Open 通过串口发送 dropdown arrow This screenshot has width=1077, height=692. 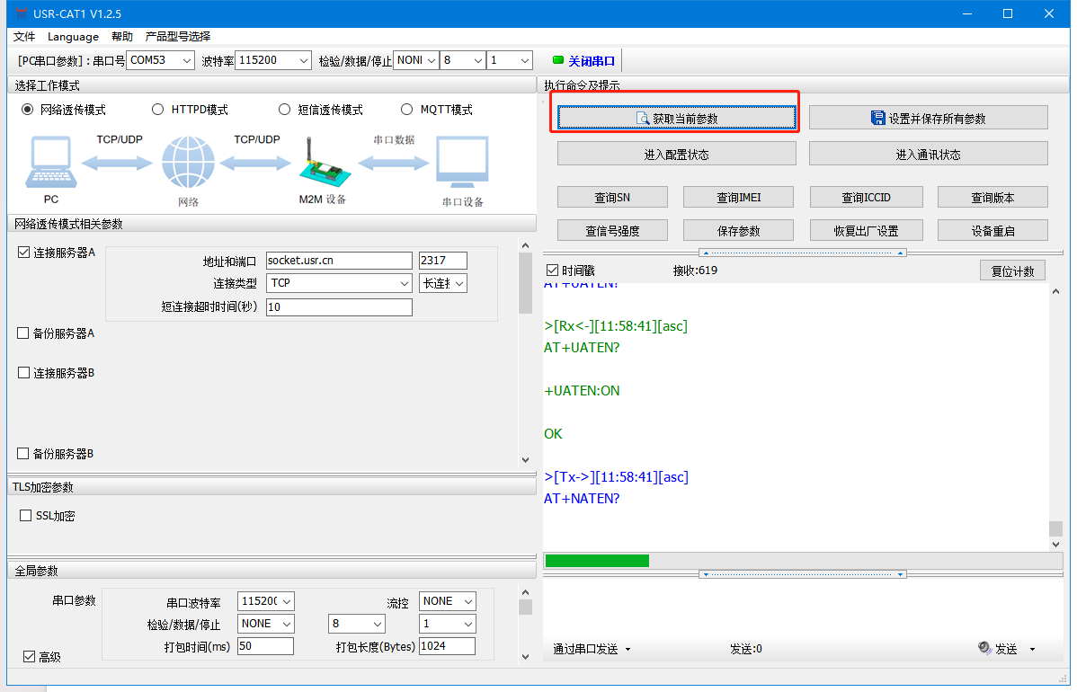[x=628, y=650]
